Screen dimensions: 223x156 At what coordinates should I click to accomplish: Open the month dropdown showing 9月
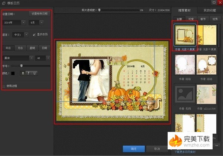click(x=42, y=23)
